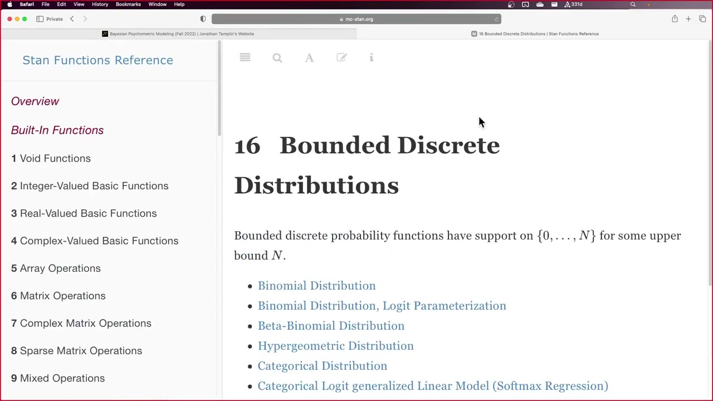Image resolution: width=713 pixels, height=401 pixels.
Task: Show Safari sidebar icon
Action: pos(40,19)
